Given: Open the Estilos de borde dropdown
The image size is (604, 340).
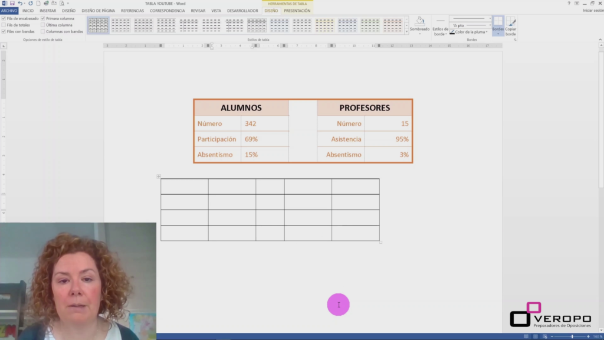Looking at the screenshot, I should coord(440,31).
